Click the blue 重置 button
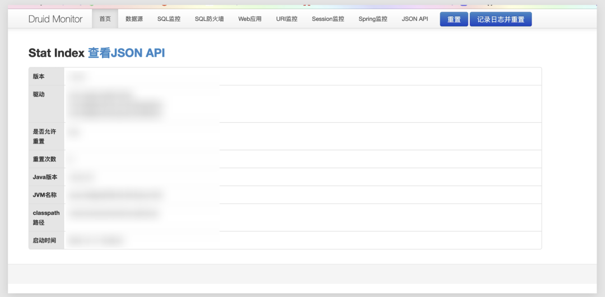This screenshot has width=605, height=297. (x=454, y=19)
